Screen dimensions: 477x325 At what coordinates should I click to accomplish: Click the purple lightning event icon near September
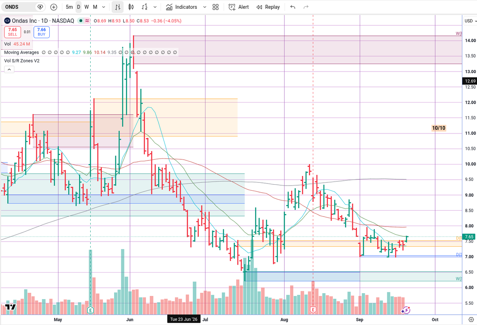click(x=406, y=310)
